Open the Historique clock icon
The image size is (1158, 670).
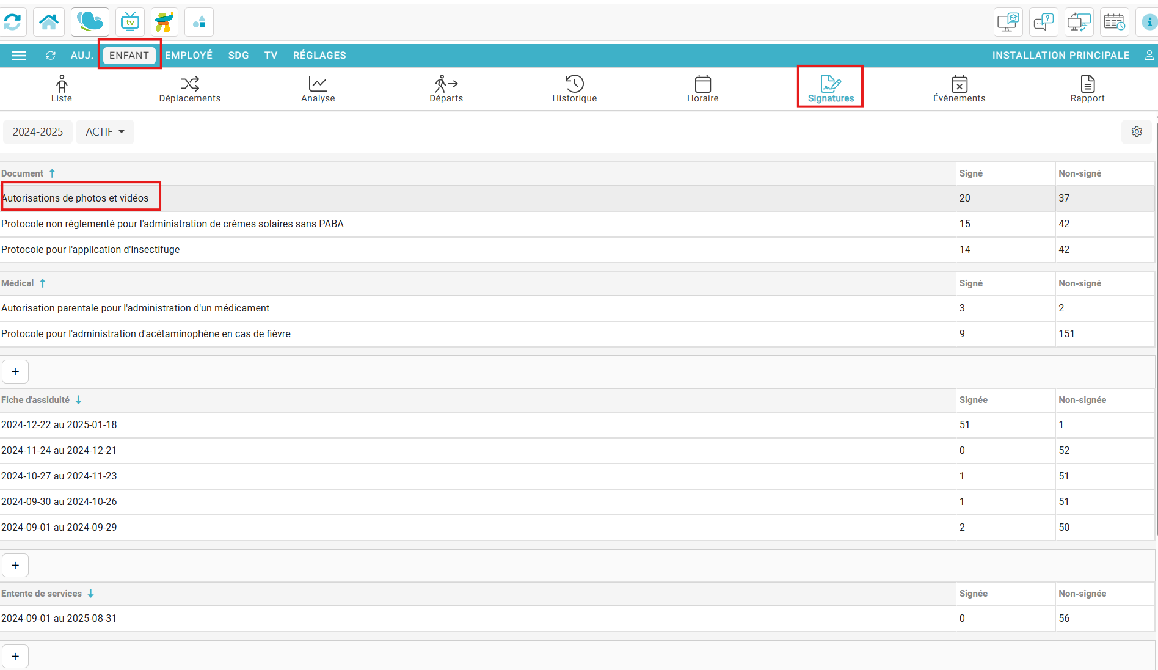574,84
